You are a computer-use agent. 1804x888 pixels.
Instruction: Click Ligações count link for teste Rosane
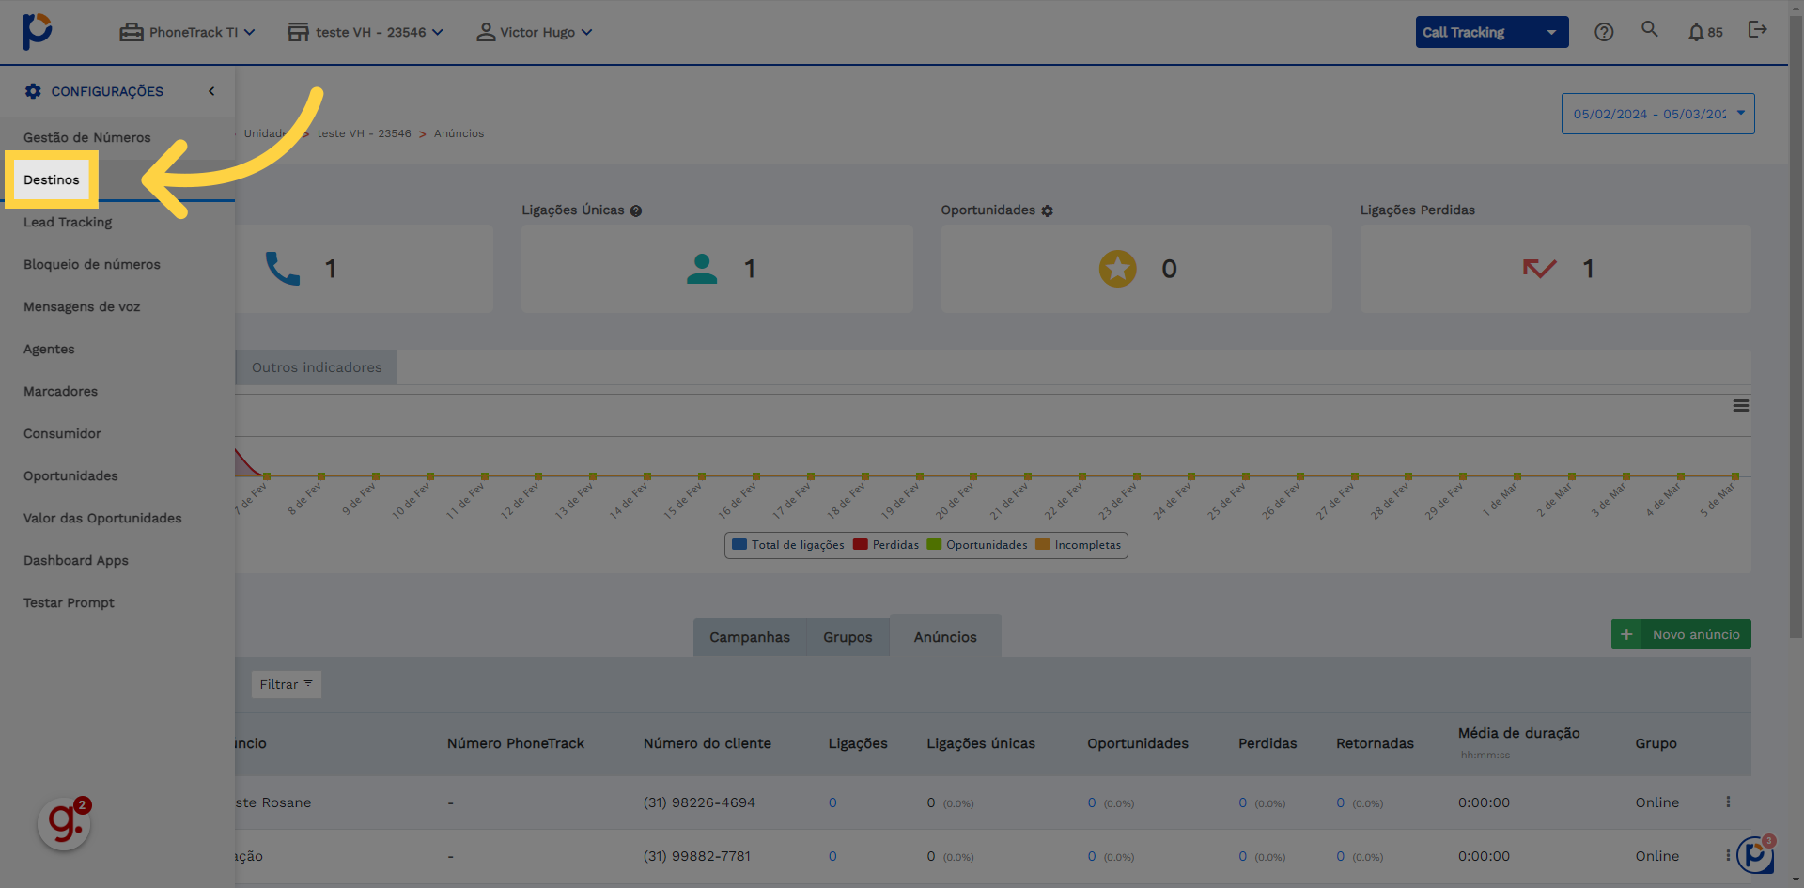click(832, 802)
